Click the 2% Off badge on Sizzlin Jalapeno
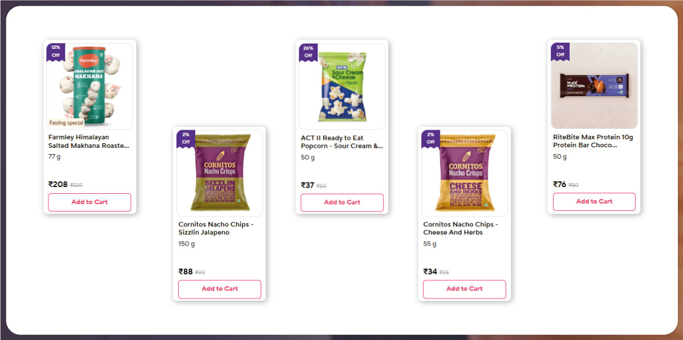683x340 pixels. pyautogui.click(x=186, y=138)
